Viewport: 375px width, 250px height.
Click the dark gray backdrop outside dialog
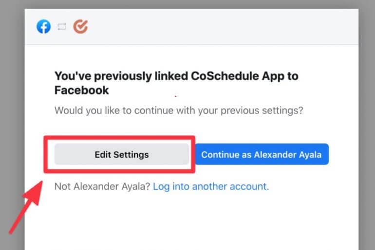click(x=12, y=95)
